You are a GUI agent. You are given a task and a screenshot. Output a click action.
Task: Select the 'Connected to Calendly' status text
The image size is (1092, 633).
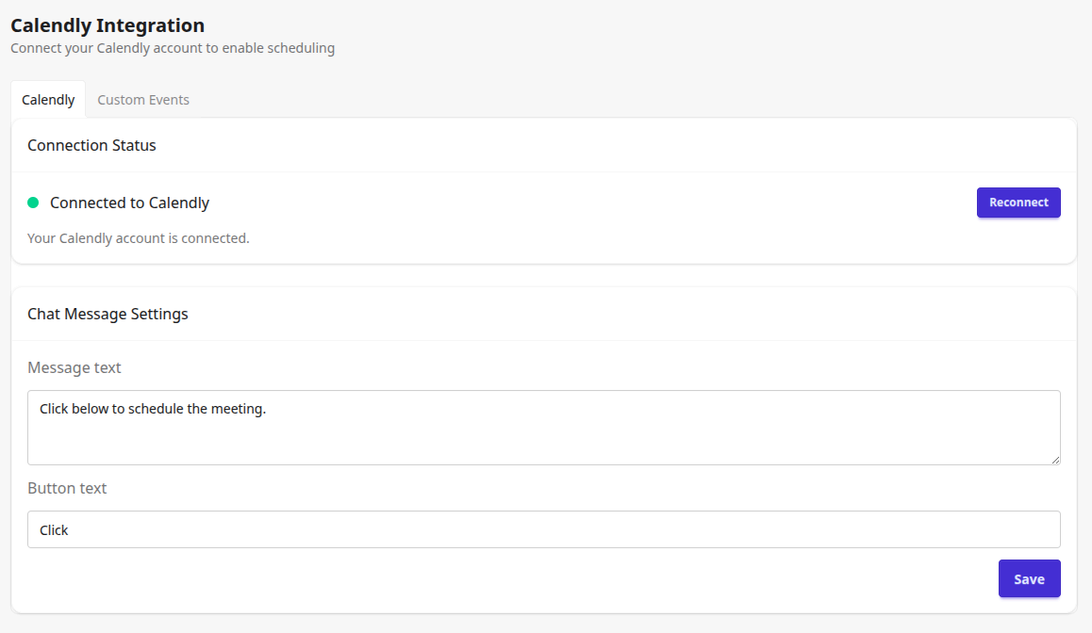(129, 203)
